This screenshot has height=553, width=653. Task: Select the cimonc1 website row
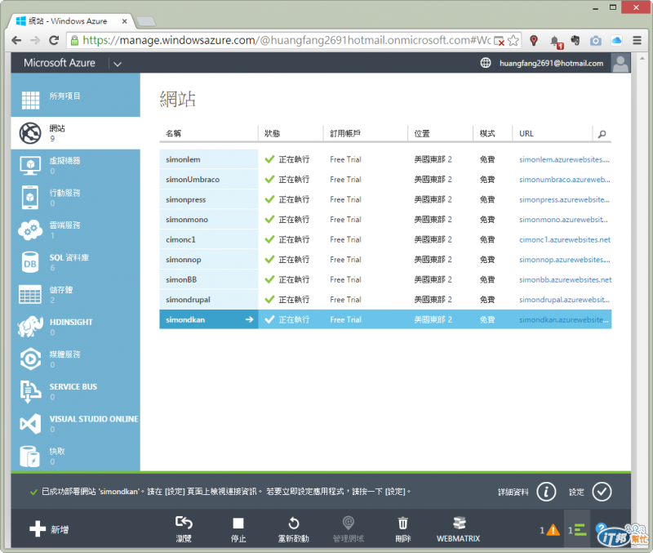tap(385, 239)
